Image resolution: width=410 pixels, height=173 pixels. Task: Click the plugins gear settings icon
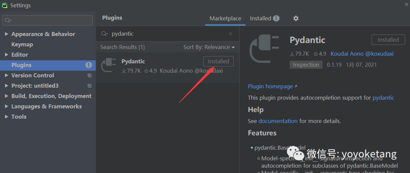click(296, 18)
